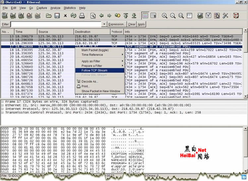Viewport: 248px width, 181px height.
Task: Select packet 29 at time 18.817058
Action: click(x=121, y=87)
